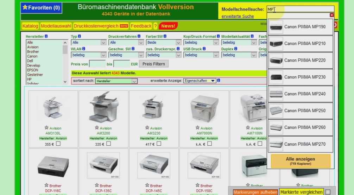
Task: Choose Canon PIXMA MP270 suggestion
Action: tap(301, 144)
